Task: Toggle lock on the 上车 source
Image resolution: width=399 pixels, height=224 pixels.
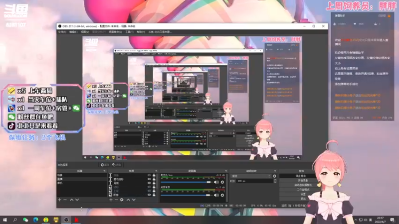Action: 154,191
